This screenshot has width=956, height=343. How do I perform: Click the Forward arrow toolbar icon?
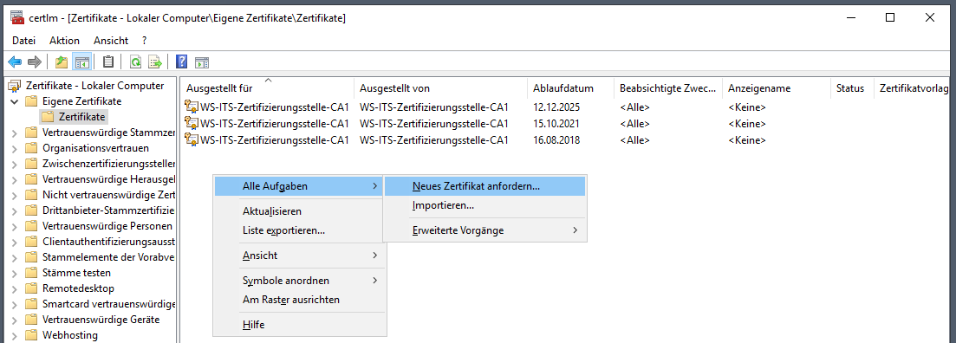click(x=35, y=61)
